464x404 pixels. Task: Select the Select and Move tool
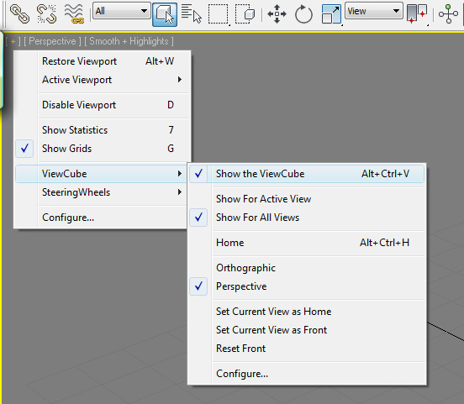pyautogui.click(x=277, y=14)
